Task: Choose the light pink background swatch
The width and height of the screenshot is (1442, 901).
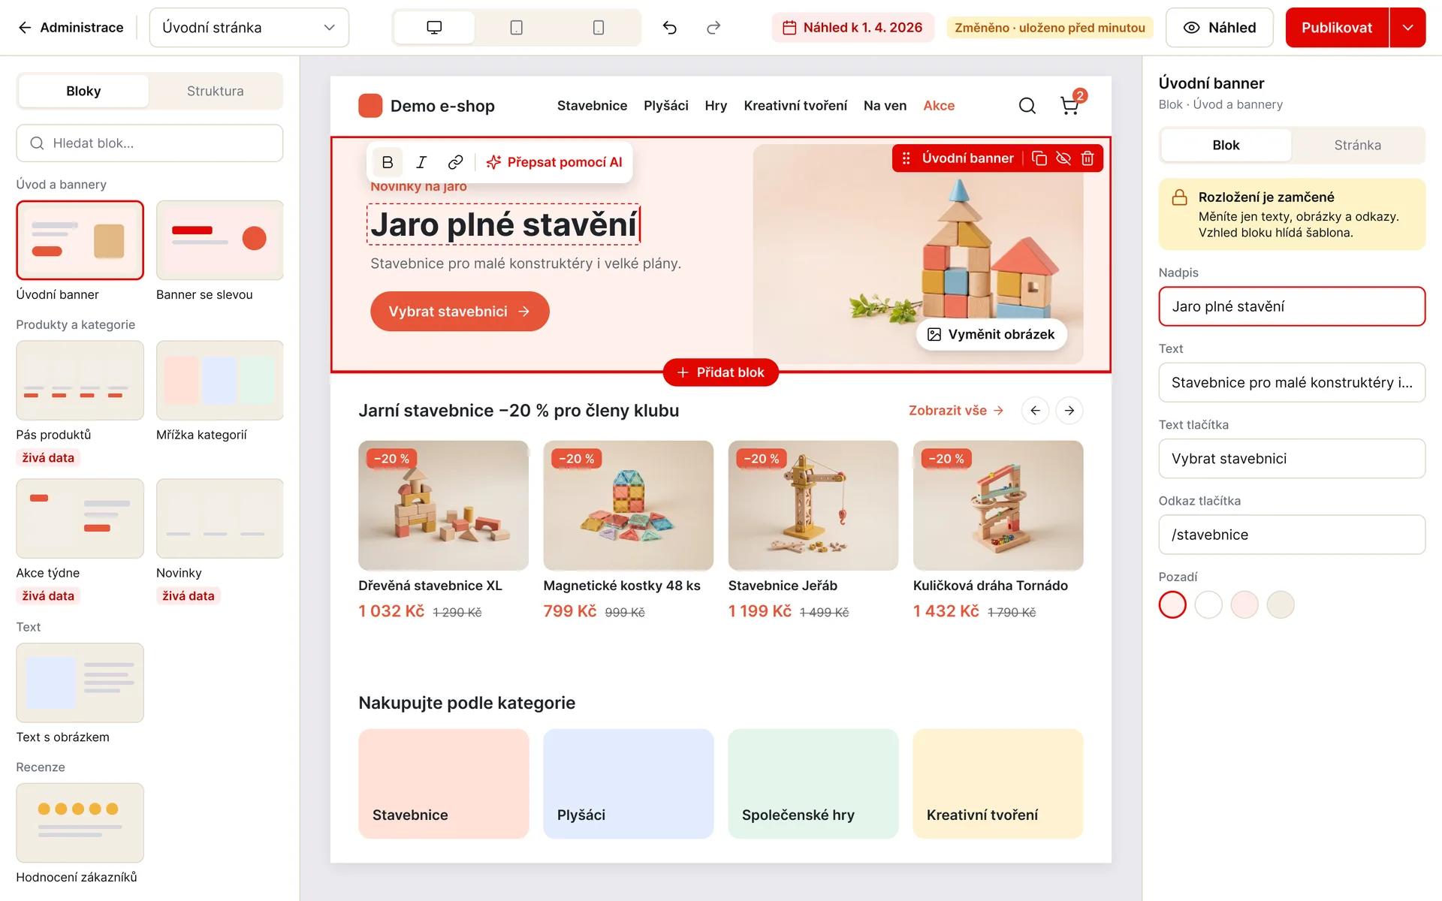Action: [1244, 604]
